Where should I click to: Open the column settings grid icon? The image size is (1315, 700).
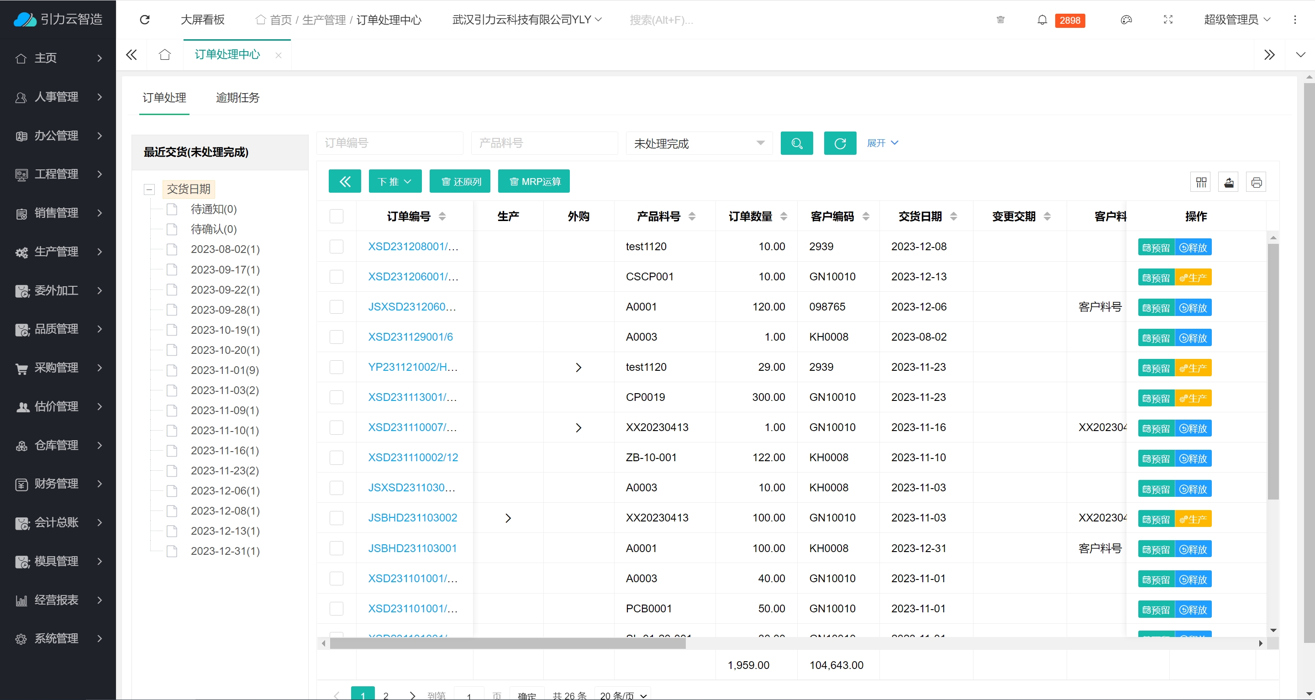coord(1201,182)
